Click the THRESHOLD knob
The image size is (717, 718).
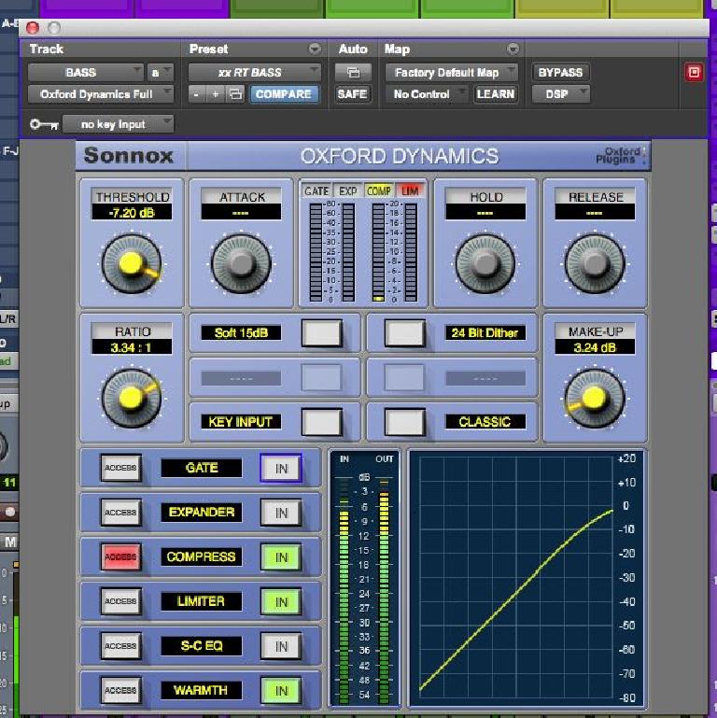tap(132, 263)
